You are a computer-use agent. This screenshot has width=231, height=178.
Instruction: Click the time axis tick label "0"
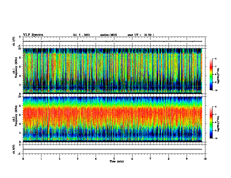coord(23,159)
